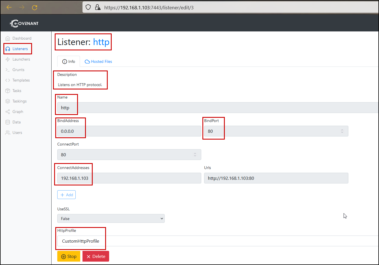
Task: Click the Hosted Files cloud icon
Action: tap(87, 61)
